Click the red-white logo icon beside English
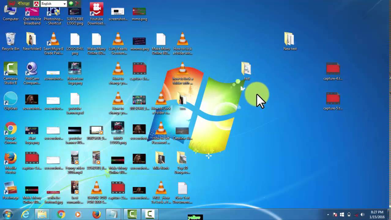Screen dimensions: 391x220 coord(36,4)
